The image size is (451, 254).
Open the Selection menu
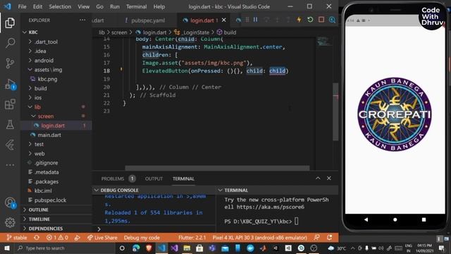pyautogui.click(x=60, y=6)
